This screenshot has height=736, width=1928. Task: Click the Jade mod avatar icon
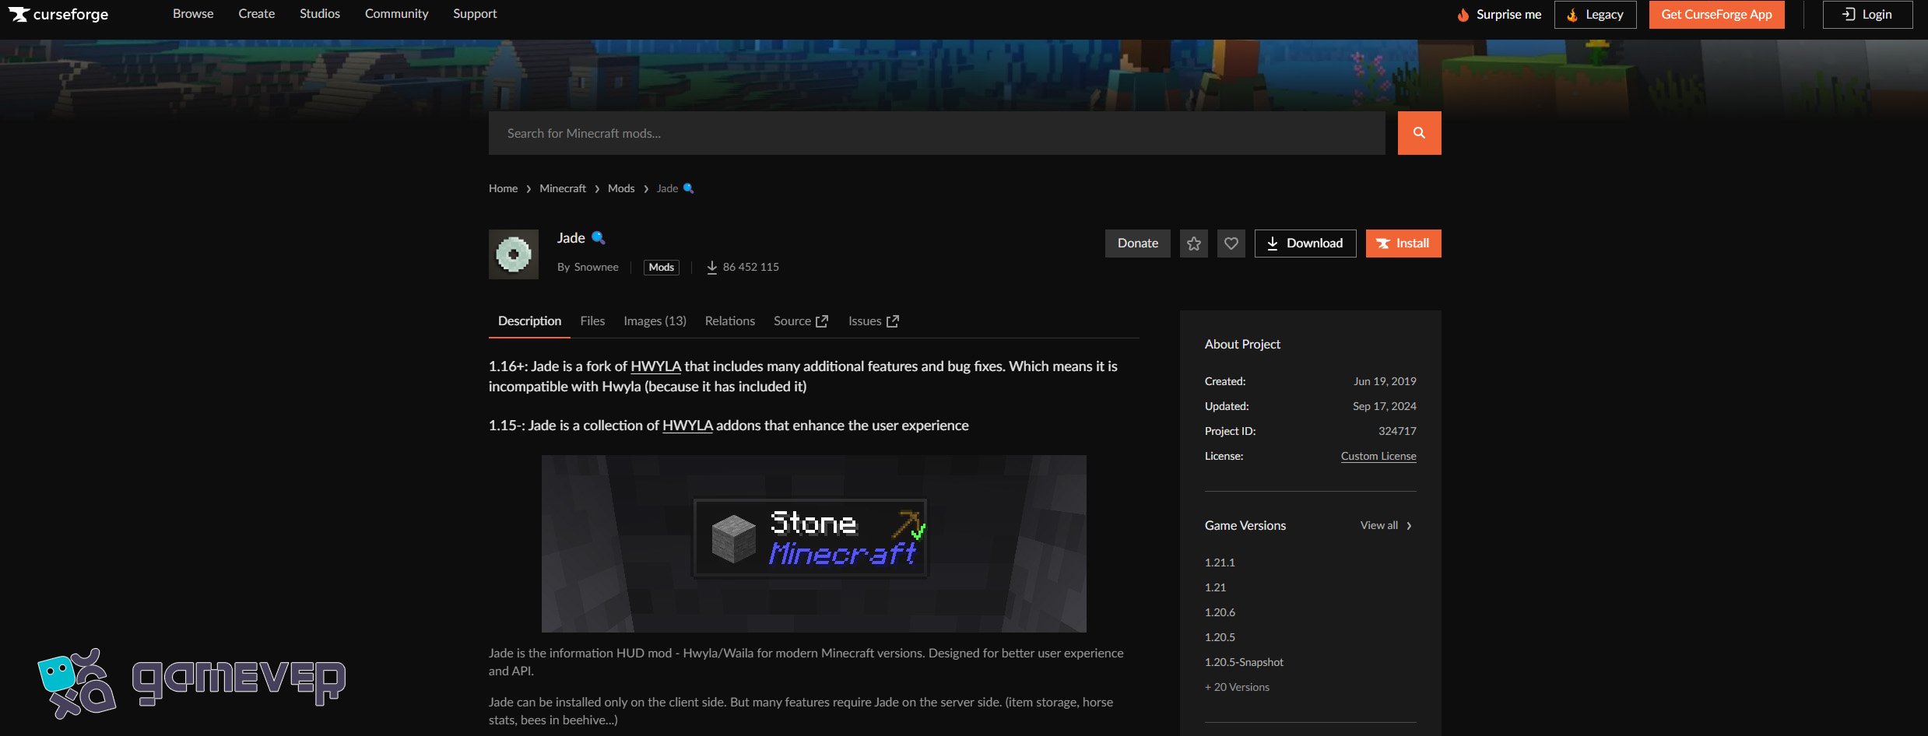point(513,254)
